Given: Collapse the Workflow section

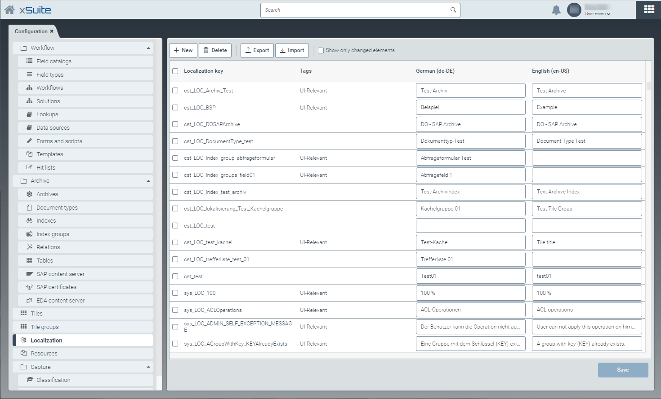Looking at the screenshot, I should point(148,48).
